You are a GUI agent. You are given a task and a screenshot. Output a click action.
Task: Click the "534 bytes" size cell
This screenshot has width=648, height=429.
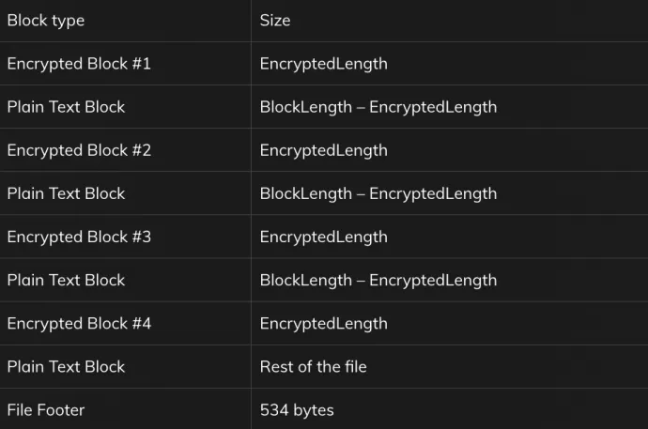[297, 409]
